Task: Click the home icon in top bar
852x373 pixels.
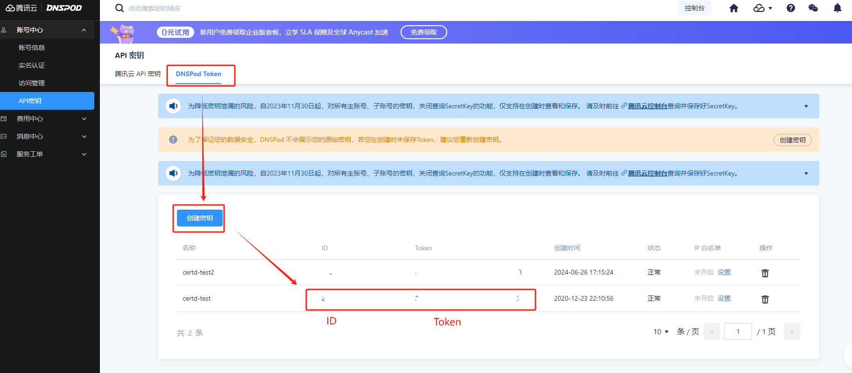Action: click(734, 8)
